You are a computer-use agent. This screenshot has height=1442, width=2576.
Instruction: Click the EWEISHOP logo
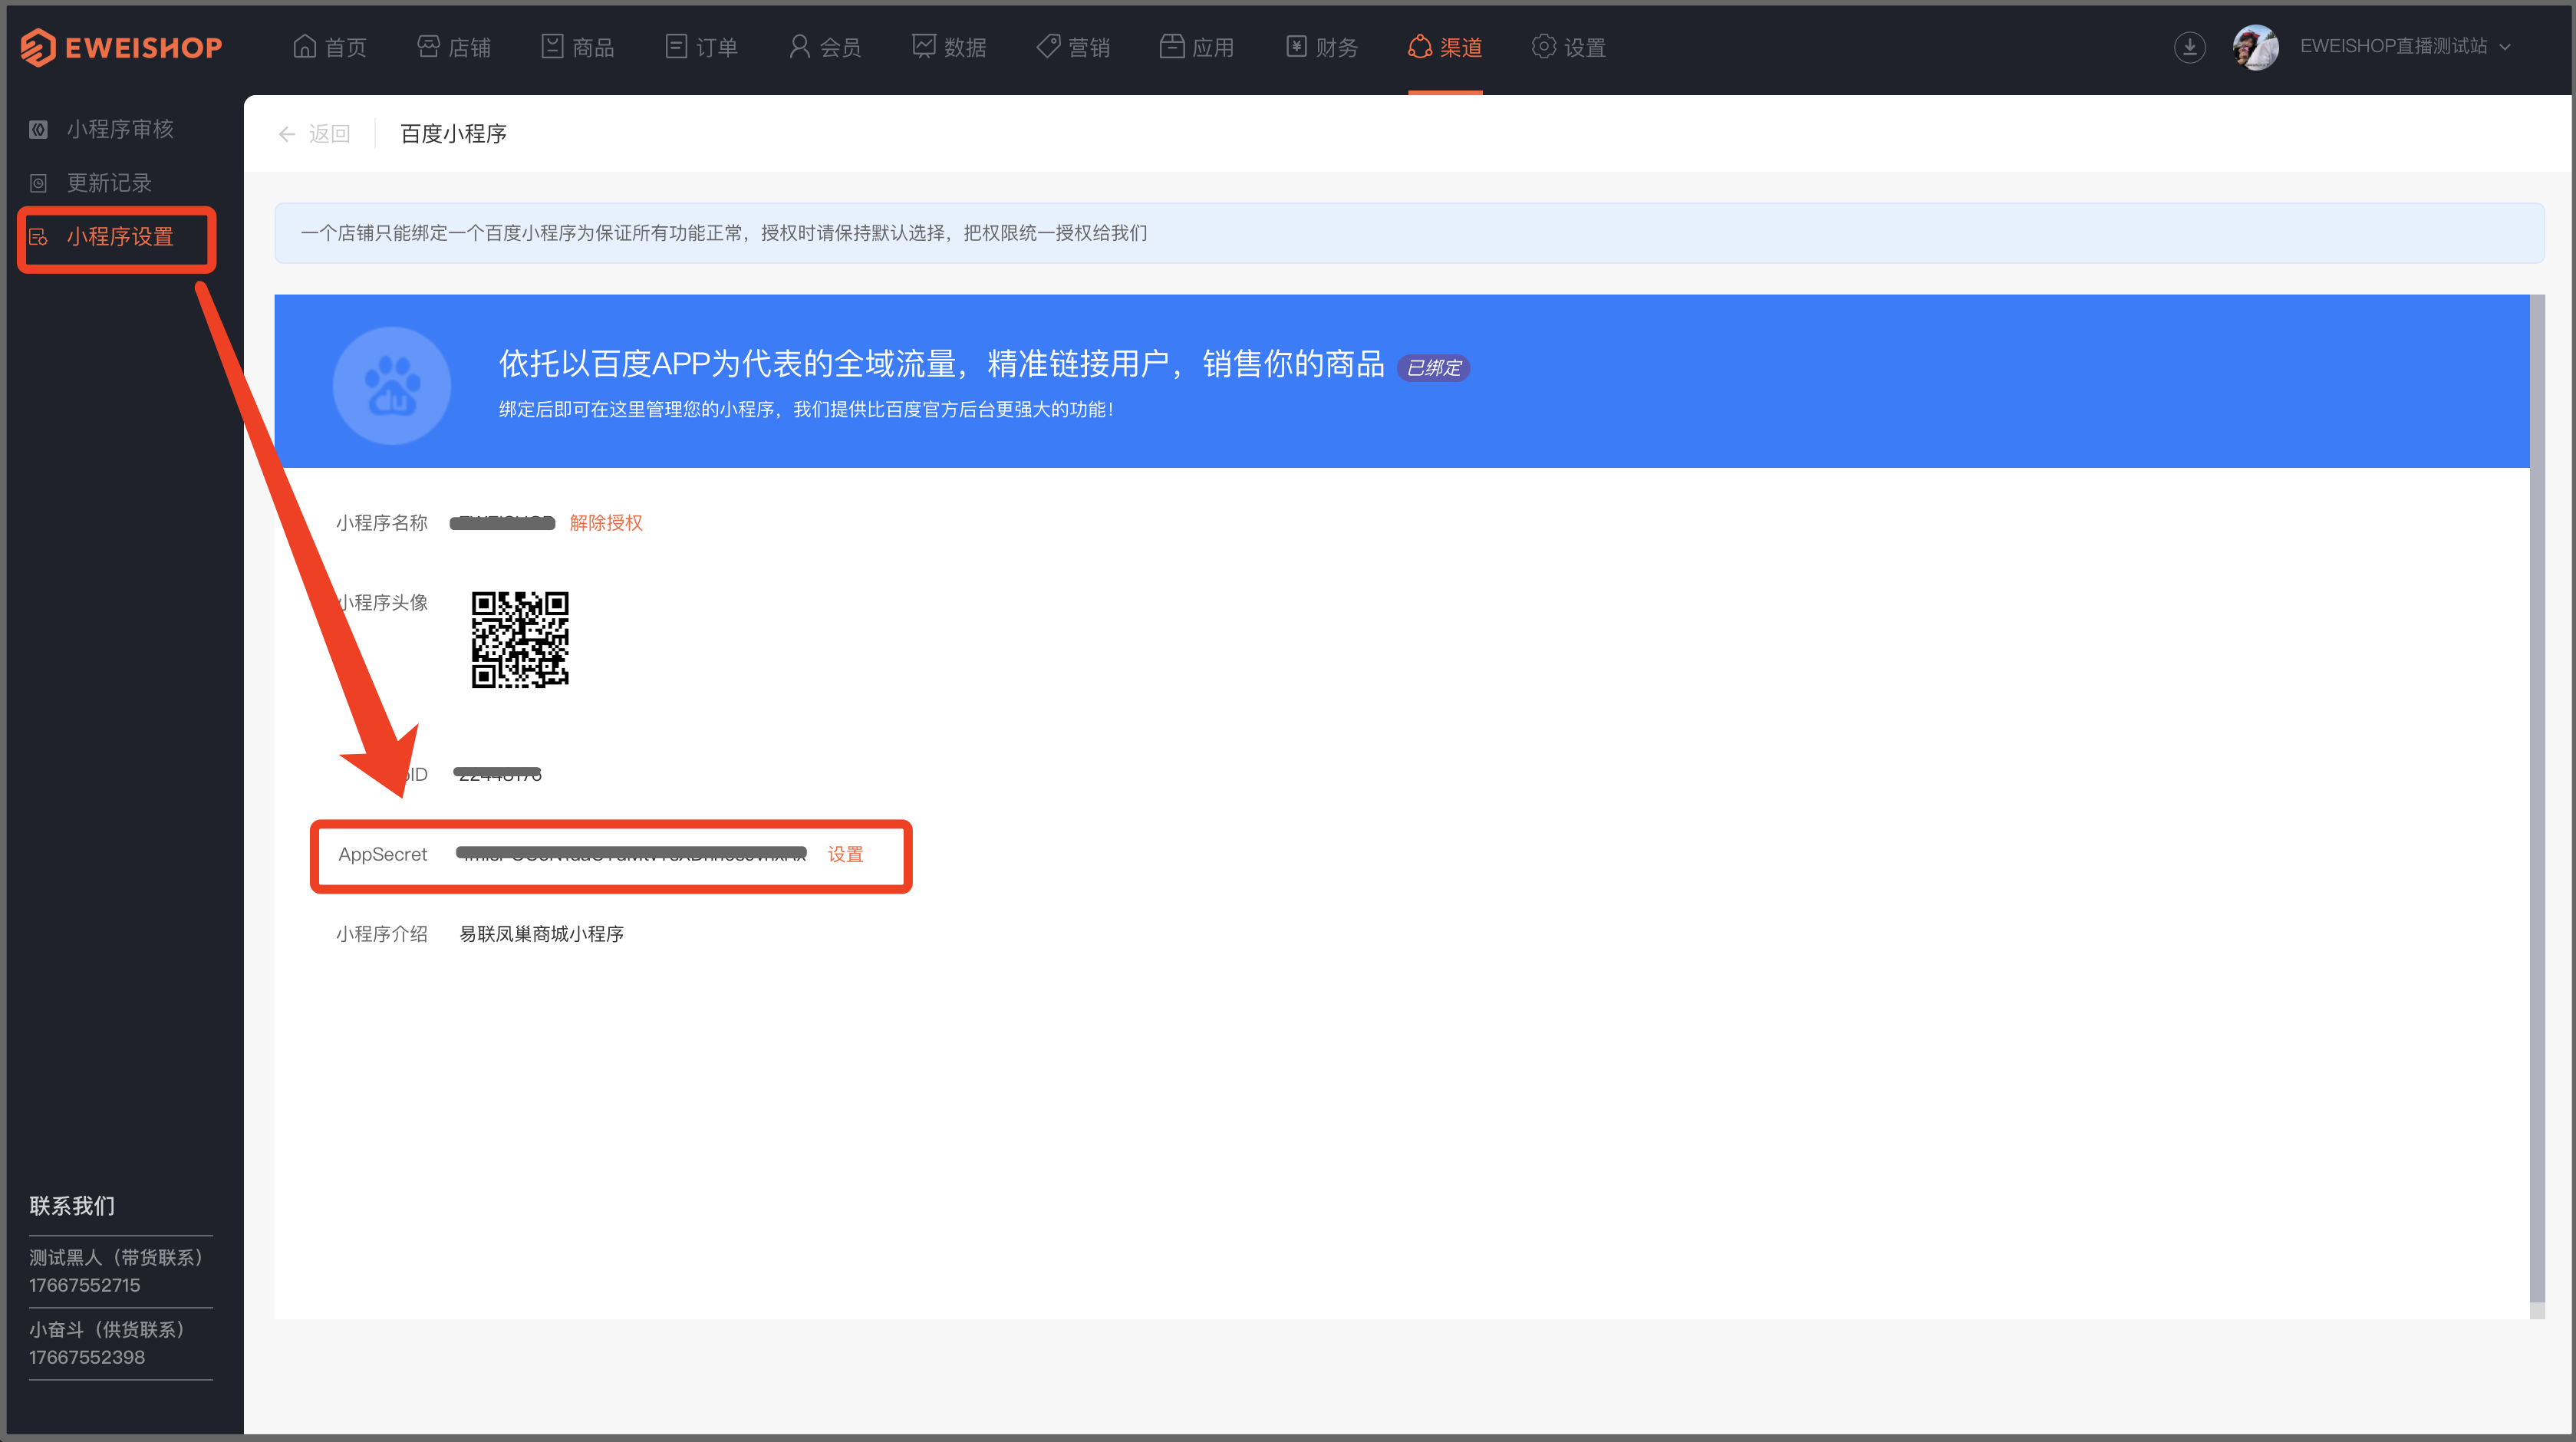(x=122, y=47)
